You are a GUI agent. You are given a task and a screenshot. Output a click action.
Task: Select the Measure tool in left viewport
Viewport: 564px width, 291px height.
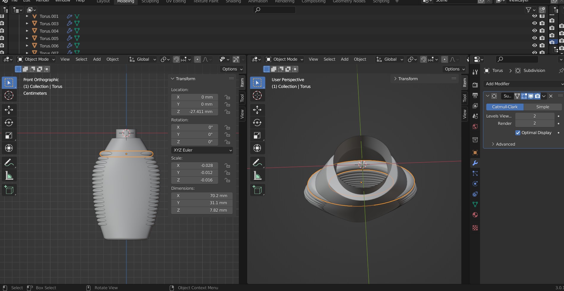[9, 176]
